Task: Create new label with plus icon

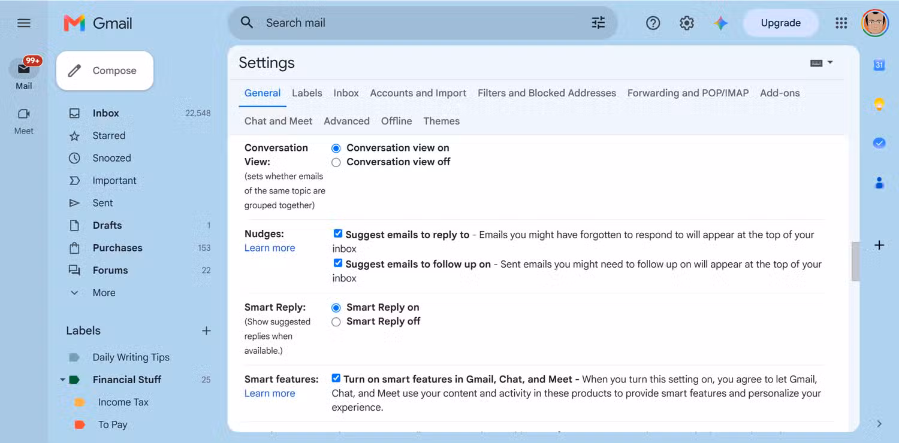Action: [206, 330]
